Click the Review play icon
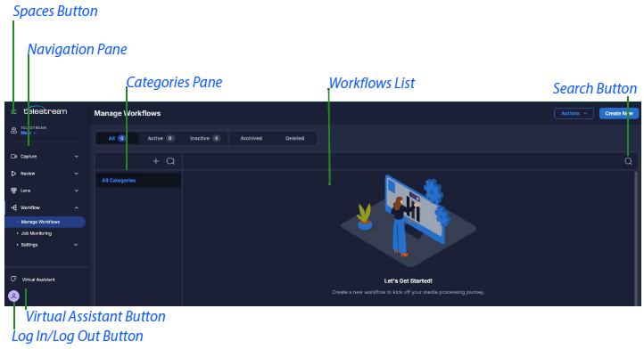 pos(13,174)
